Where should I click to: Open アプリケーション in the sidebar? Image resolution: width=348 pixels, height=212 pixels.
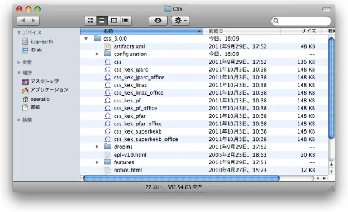pyautogui.click(x=45, y=89)
